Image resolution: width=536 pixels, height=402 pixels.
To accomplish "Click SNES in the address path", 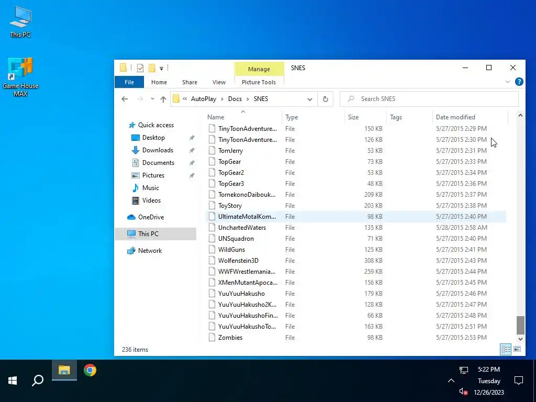I will [x=261, y=99].
